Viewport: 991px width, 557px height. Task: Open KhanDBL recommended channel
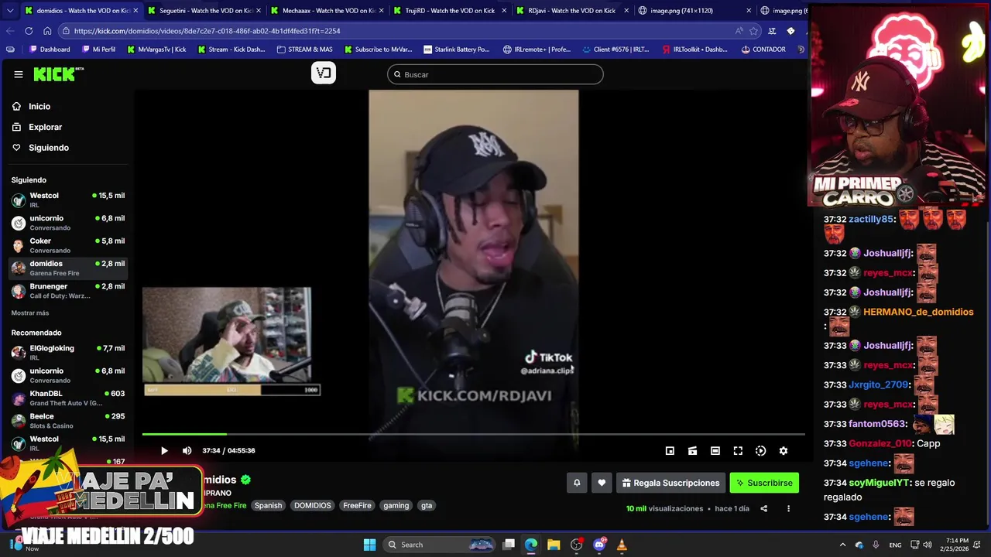[68, 398]
